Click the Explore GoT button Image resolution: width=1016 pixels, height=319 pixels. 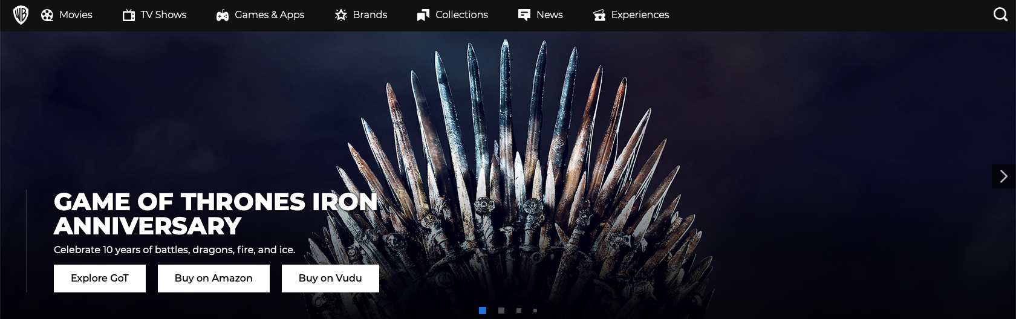[100, 279]
